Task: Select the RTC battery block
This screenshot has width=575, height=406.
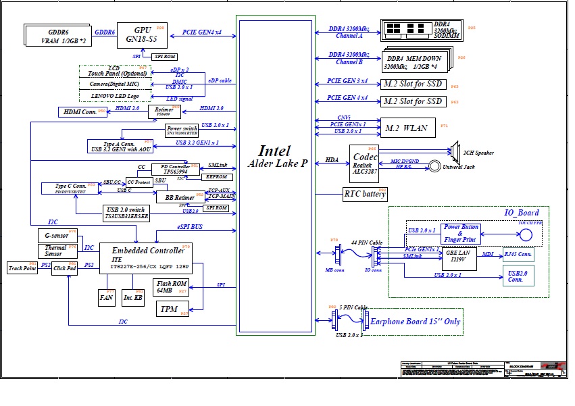Action: (x=366, y=194)
